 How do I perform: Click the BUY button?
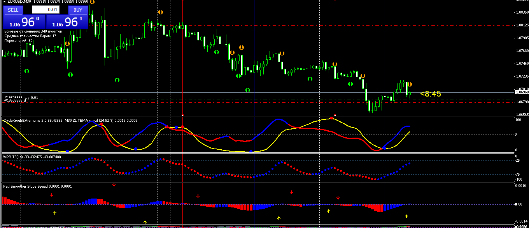pyautogui.click(x=78, y=10)
